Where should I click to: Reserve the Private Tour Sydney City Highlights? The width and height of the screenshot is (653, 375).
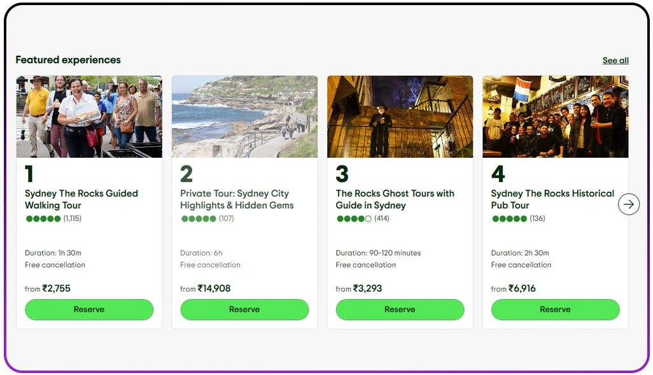(244, 309)
